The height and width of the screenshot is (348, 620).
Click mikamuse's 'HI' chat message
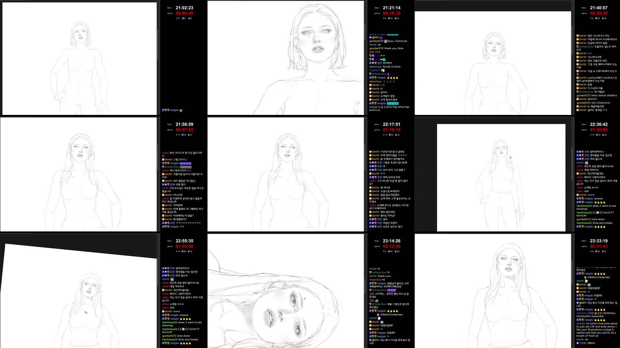[377, 280]
